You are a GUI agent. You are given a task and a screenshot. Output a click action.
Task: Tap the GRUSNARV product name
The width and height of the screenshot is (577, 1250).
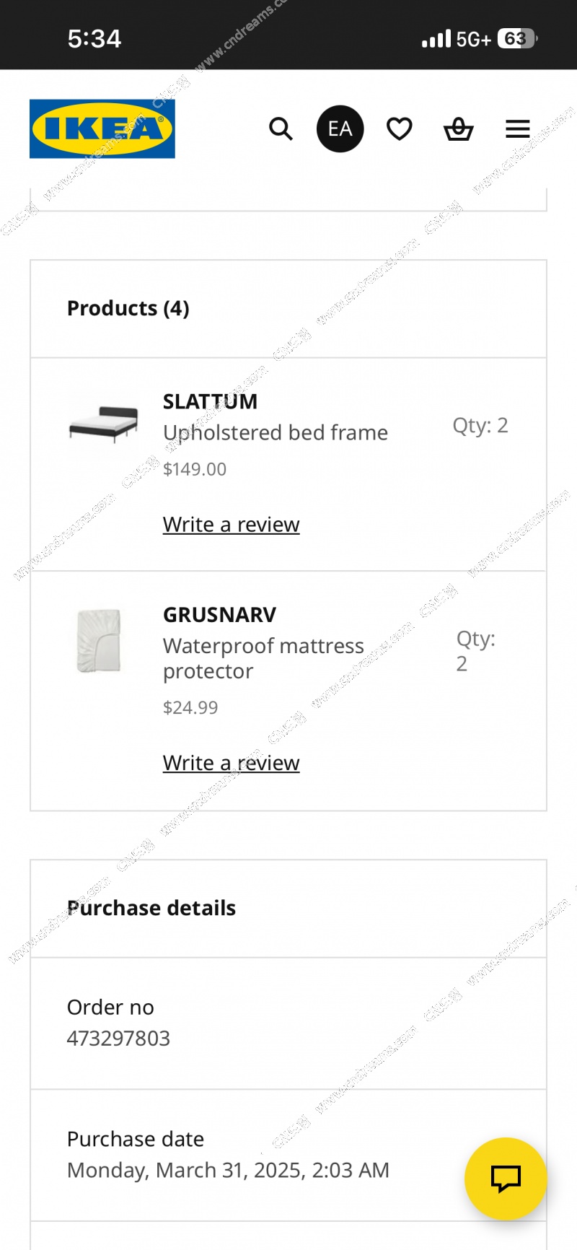[219, 615]
